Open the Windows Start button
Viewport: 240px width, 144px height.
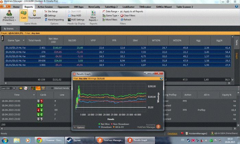[x=5, y=140]
